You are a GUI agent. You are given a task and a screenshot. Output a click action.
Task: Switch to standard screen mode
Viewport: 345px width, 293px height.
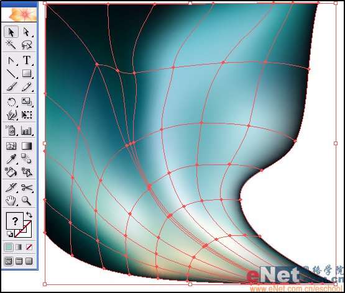(9, 261)
